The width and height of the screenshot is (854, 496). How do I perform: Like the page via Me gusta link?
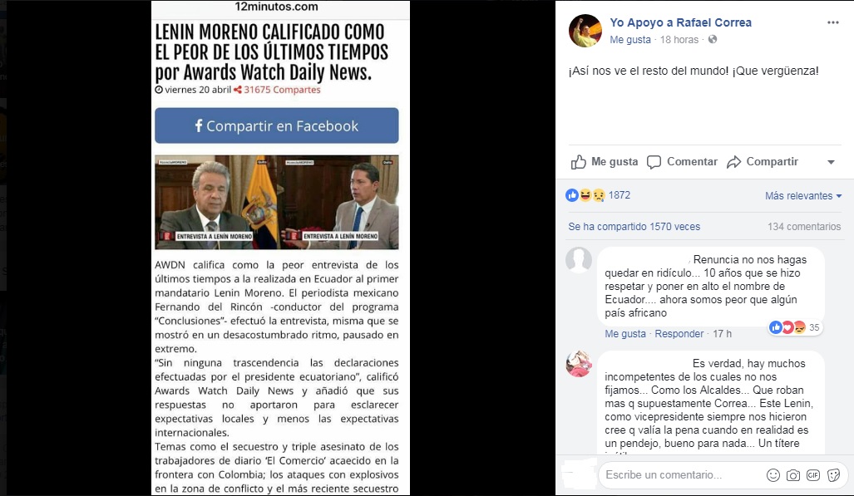coord(630,39)
